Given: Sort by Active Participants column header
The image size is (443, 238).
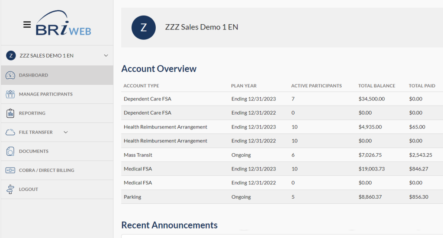Looking at the screenshot, I should tap(316, 86).
